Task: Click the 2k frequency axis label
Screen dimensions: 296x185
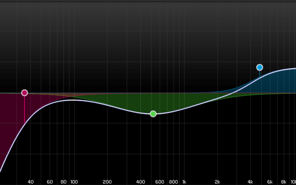Action: 217,182
